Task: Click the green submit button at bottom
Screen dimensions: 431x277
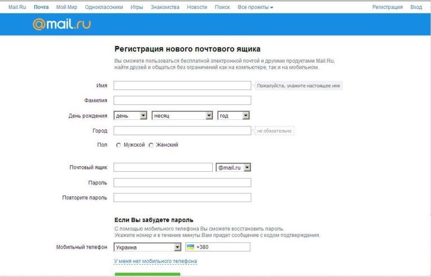Action: click(x=148, y=275)
